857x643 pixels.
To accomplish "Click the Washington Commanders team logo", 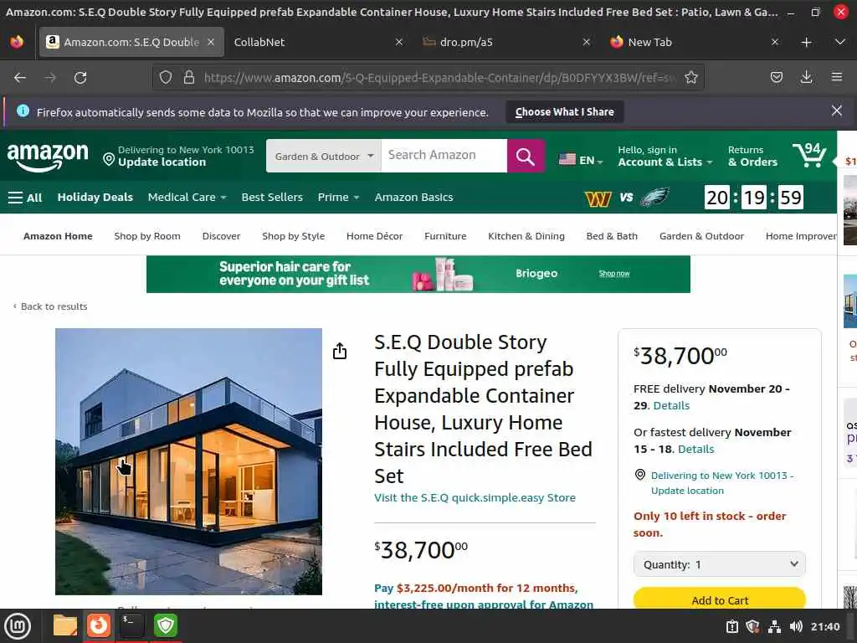I will 598,198.
